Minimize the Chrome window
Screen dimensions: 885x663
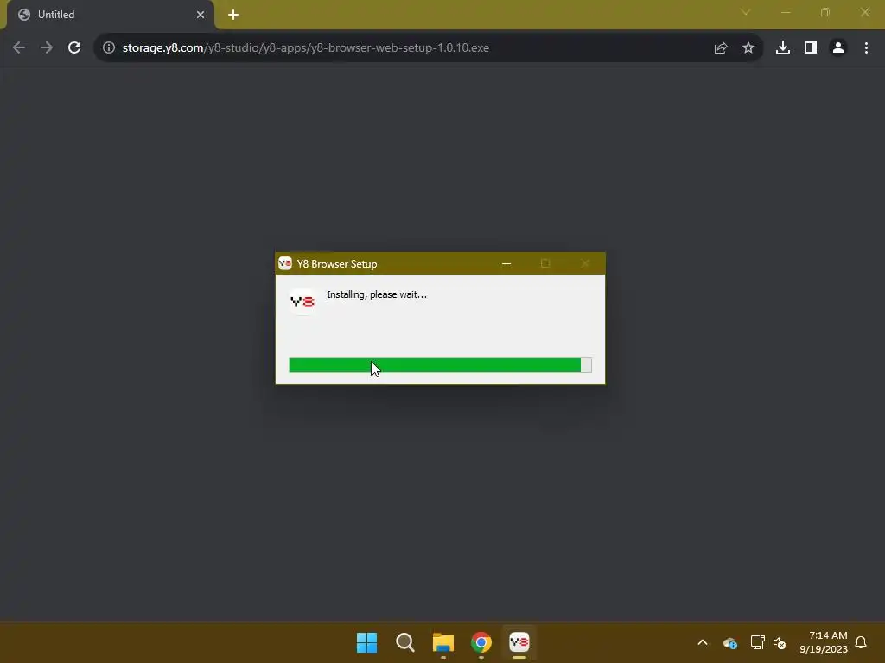tap(786, 12)
